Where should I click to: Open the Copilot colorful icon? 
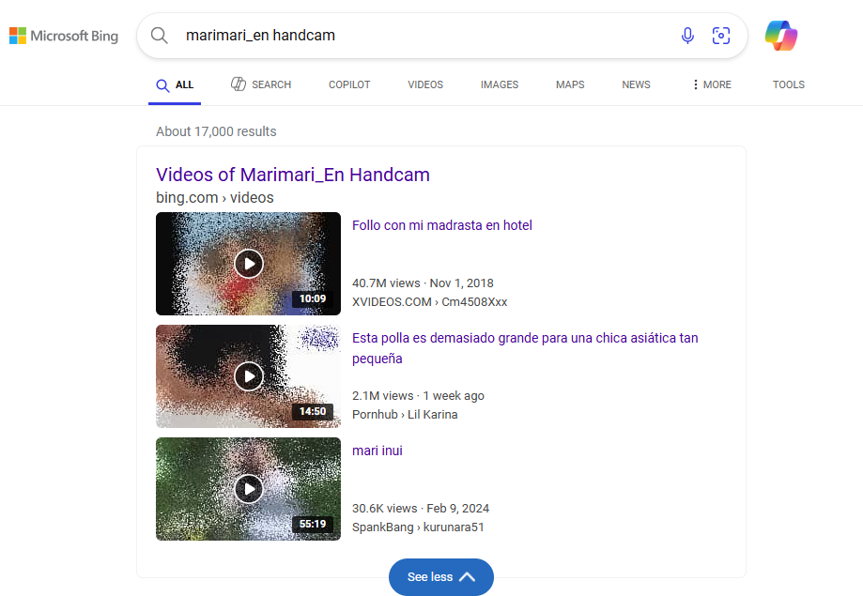click(x=781, y=36)
